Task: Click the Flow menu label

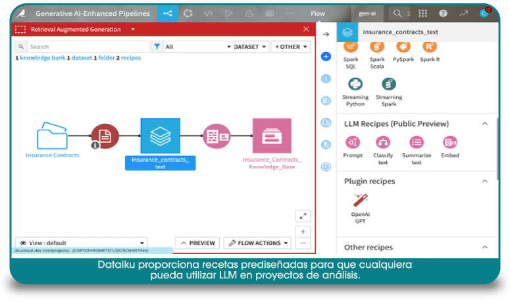Action: point(318,13)
